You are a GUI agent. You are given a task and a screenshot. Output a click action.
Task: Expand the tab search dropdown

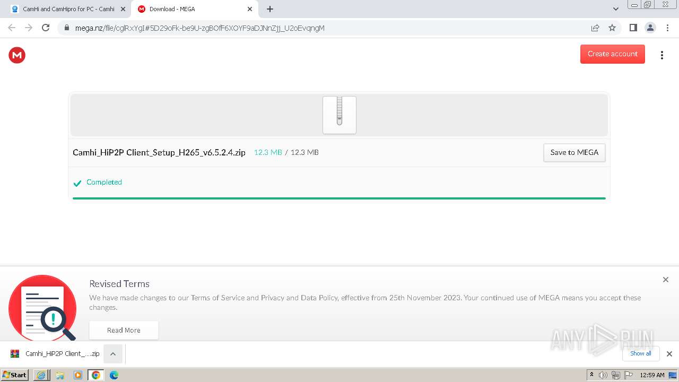[615, 9]
